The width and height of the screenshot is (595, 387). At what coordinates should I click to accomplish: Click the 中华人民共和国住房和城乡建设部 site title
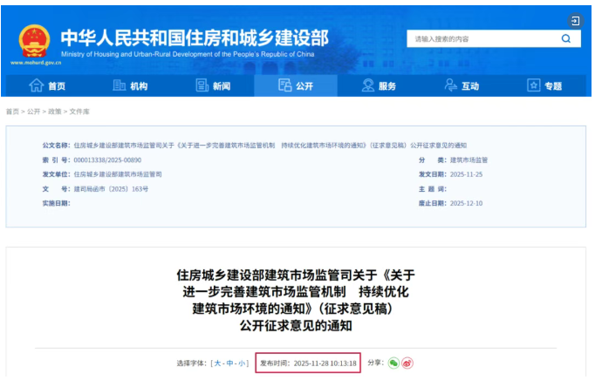click(195, 37)
